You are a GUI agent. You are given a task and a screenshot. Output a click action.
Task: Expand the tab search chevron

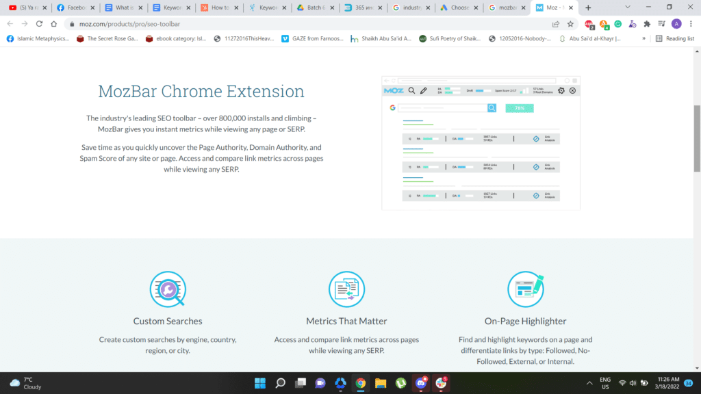tap(628, 7)
